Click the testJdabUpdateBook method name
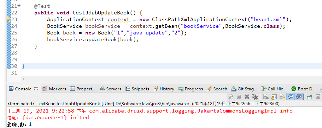The image size is (322, 128). coord(101,13)
